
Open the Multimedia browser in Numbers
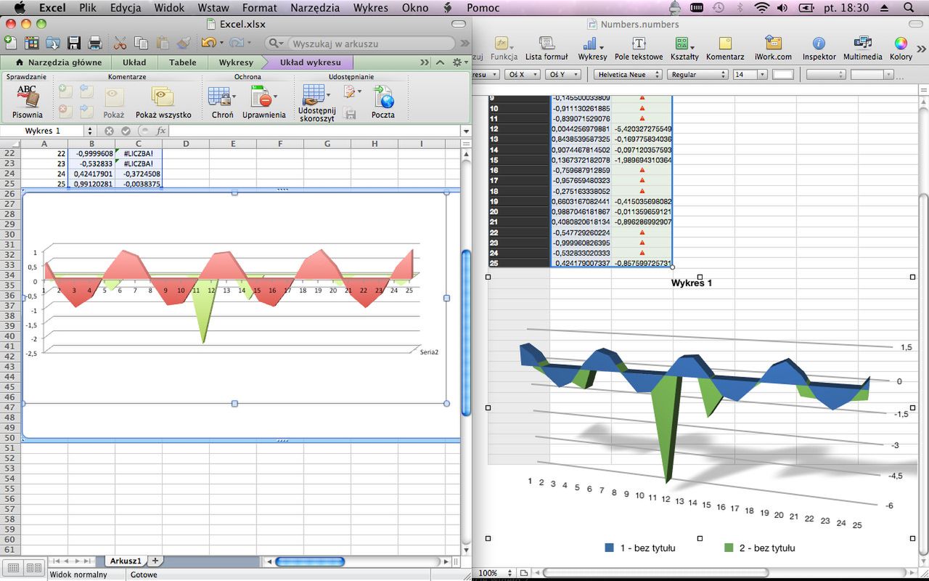pyautogui.click(x=862, y=47)
